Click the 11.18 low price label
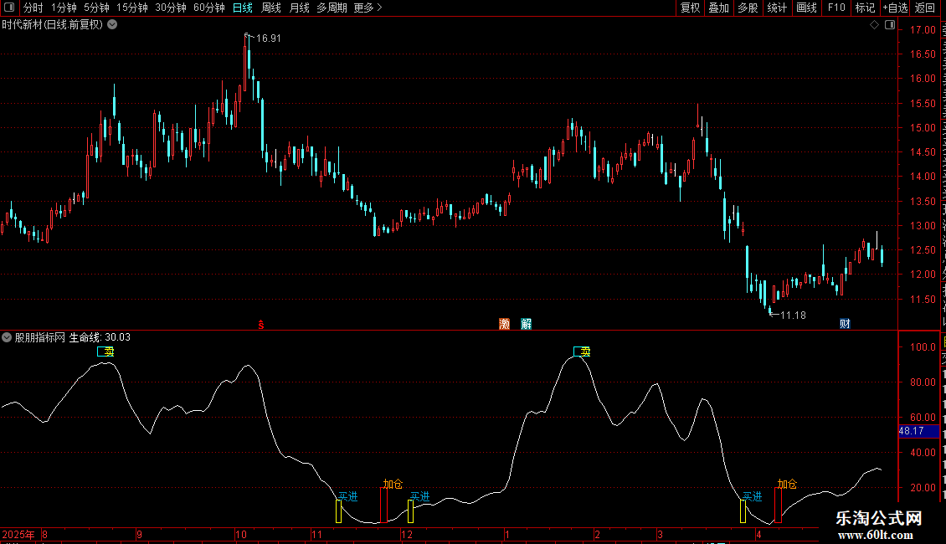Screen dimensions: 946x544 [793, 315]
